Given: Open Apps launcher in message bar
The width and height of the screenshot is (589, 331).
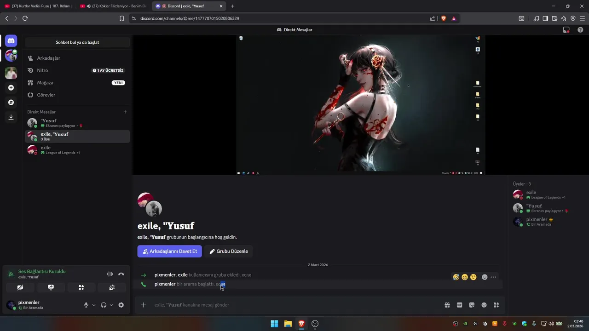Looking at the screenshot, I should click(496, 305).
